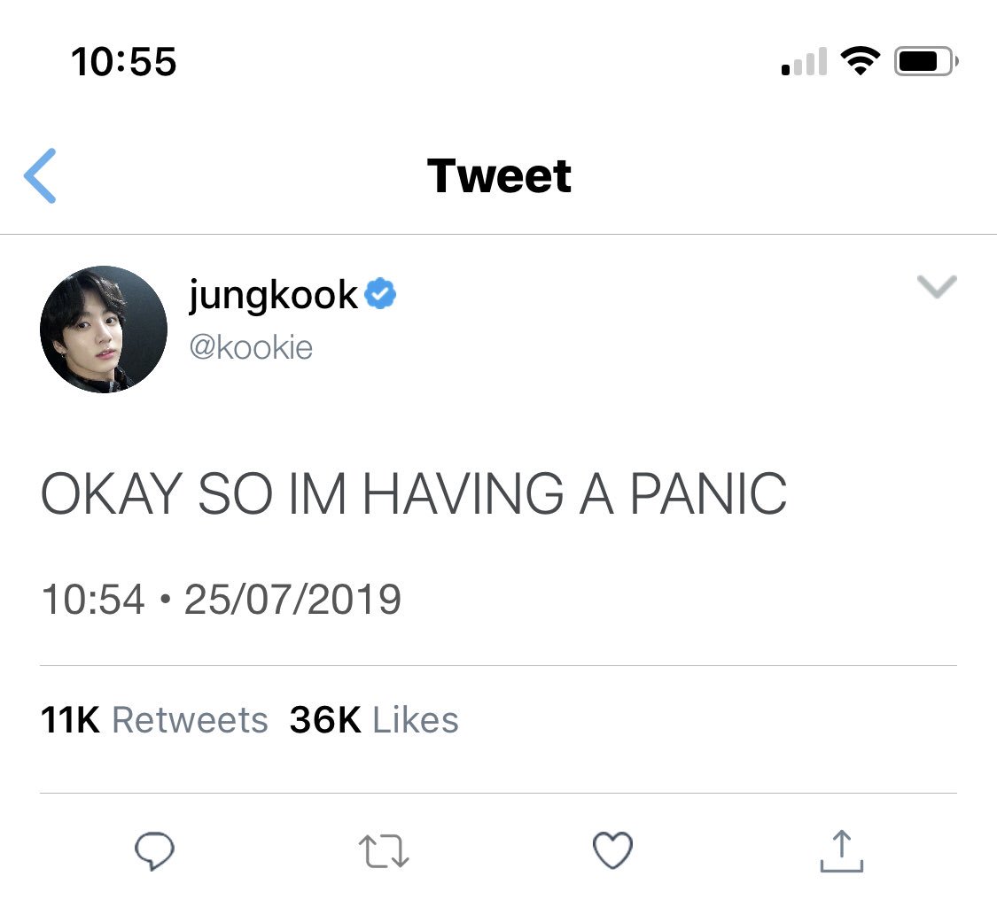View the 36K Likes list
Screen dimensions: 997x907
click(x=374, y=720)
